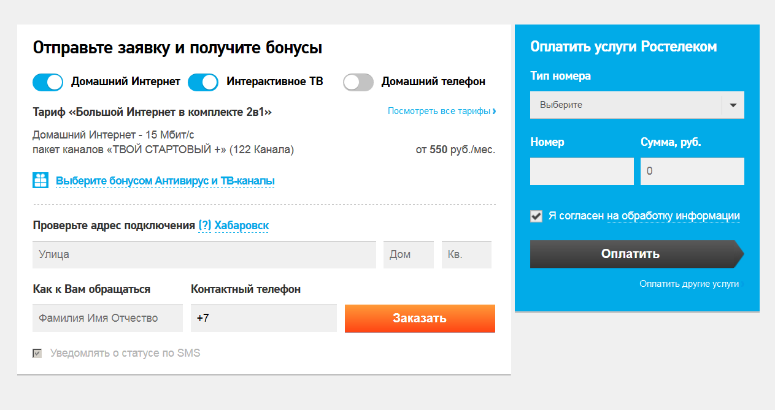The width and height of the screenshot is (775, 410).
Task: Focus the Улица street input field
Action: click(204, 254)
